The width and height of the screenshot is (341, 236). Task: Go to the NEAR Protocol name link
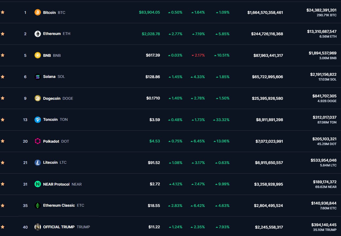[x=56, y=184]
